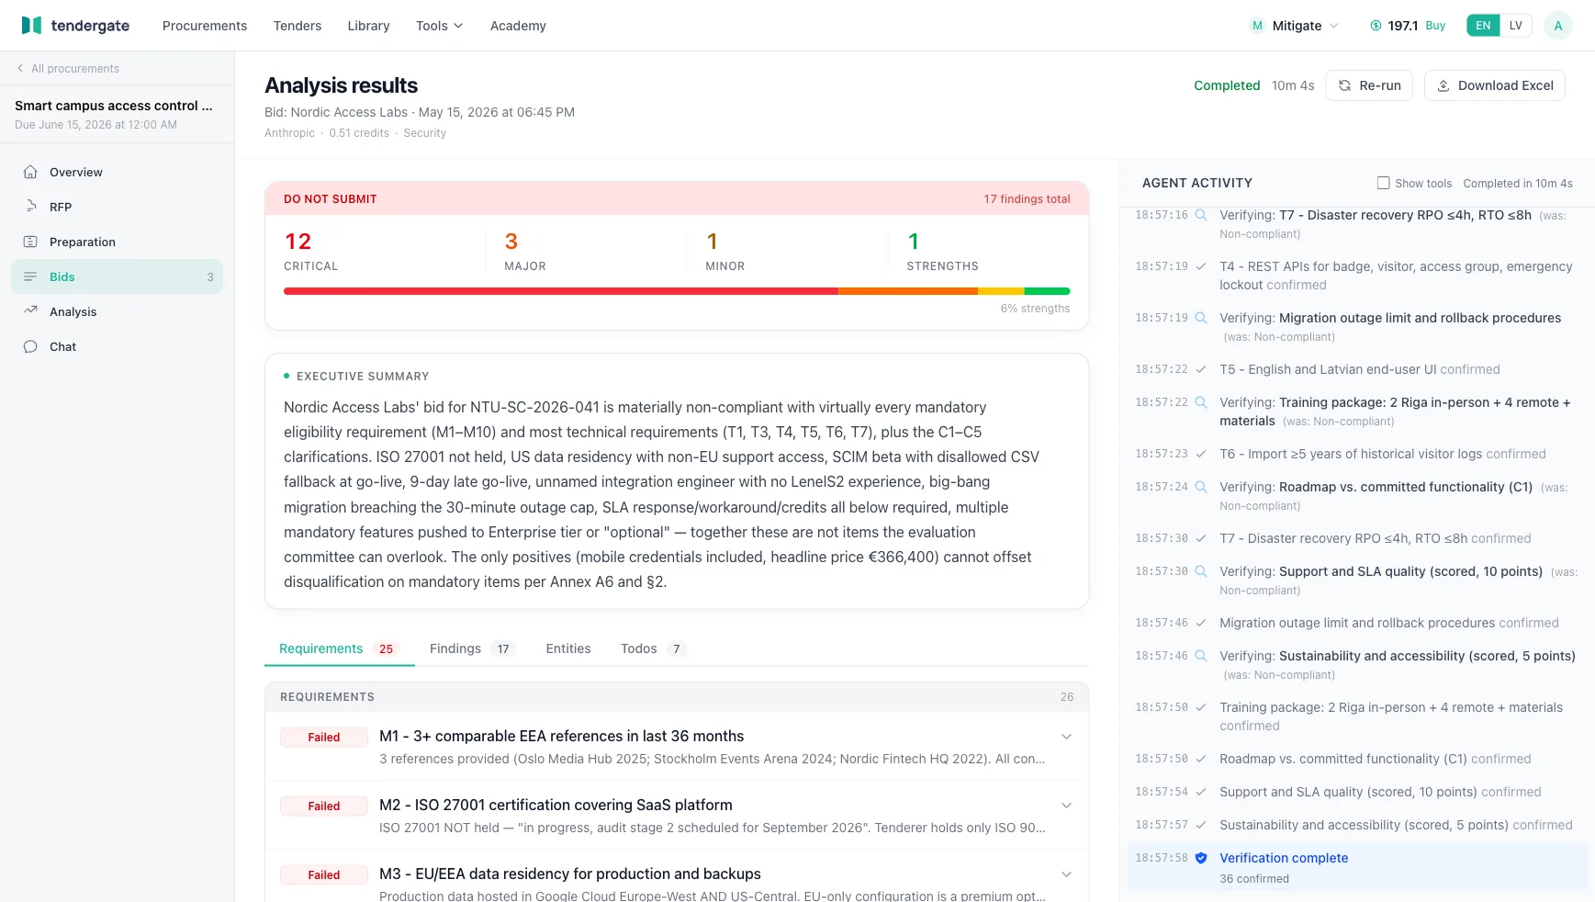
Task: Click the back arrow beside All procurements
Action: click(x=20, y=69)
